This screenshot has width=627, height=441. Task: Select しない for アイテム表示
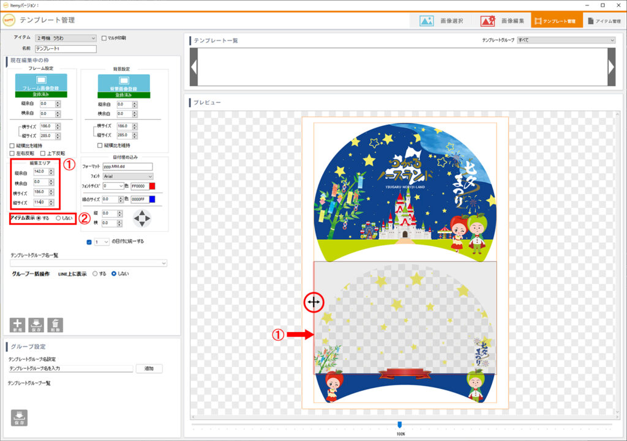click(x=59, y=218)
